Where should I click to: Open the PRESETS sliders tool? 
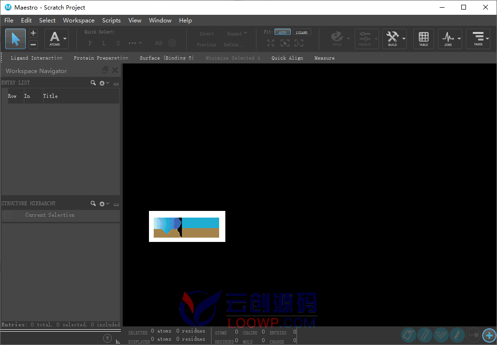pyautogui.click(x=364, y=39)
